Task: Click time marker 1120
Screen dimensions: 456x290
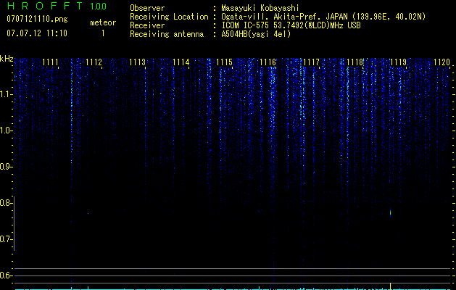Action: 442,62
